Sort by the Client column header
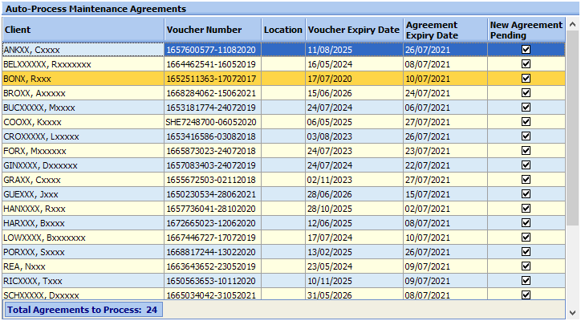 (x=83, y=30)
